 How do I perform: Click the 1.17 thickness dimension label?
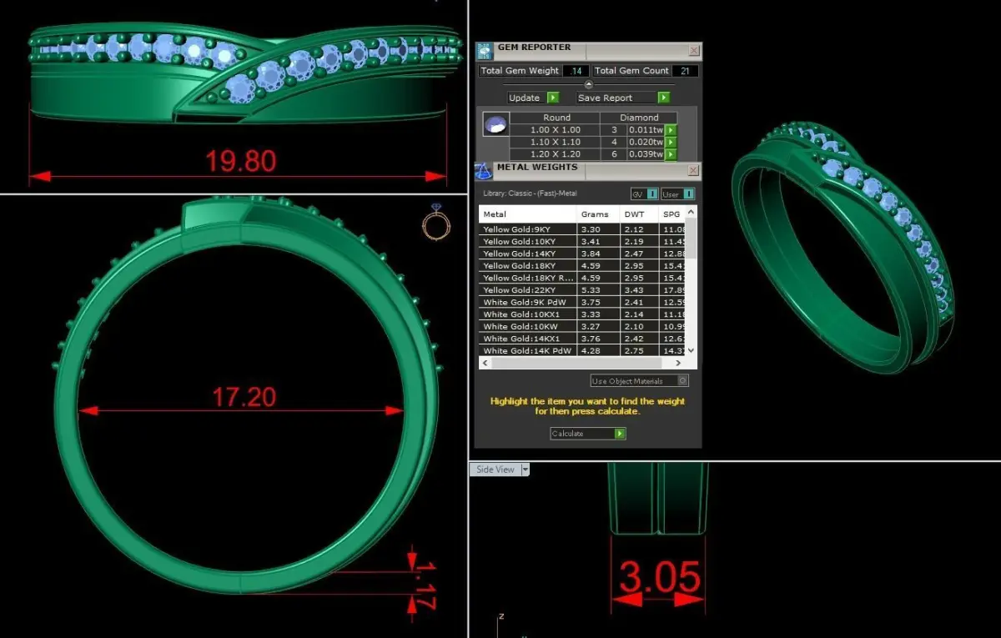pos(424,585)
